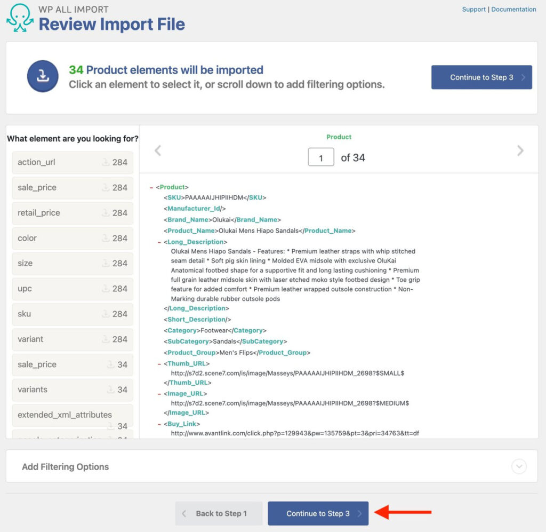Screen dimensions: 546x532
Task: Open the Documentation link
Action: click(513, 10)
